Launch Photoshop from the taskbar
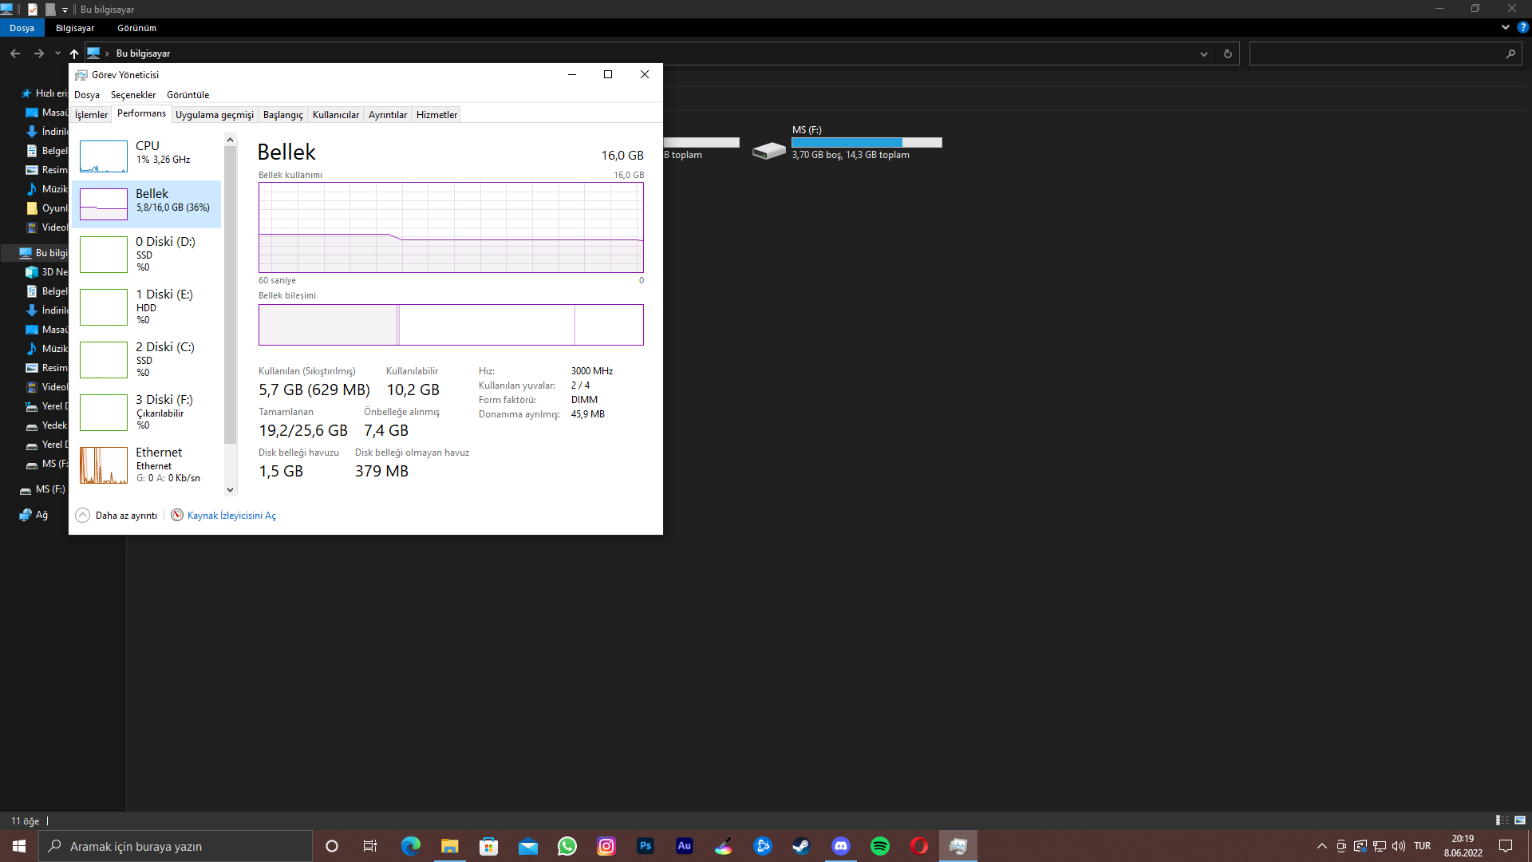This screenshot has height=862, width=1532. click(645, 846)
